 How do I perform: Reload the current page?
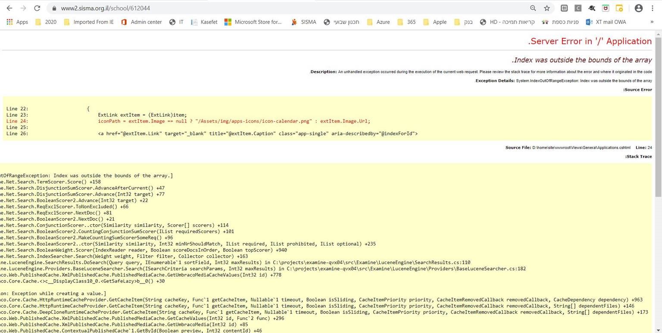[37, 8]
